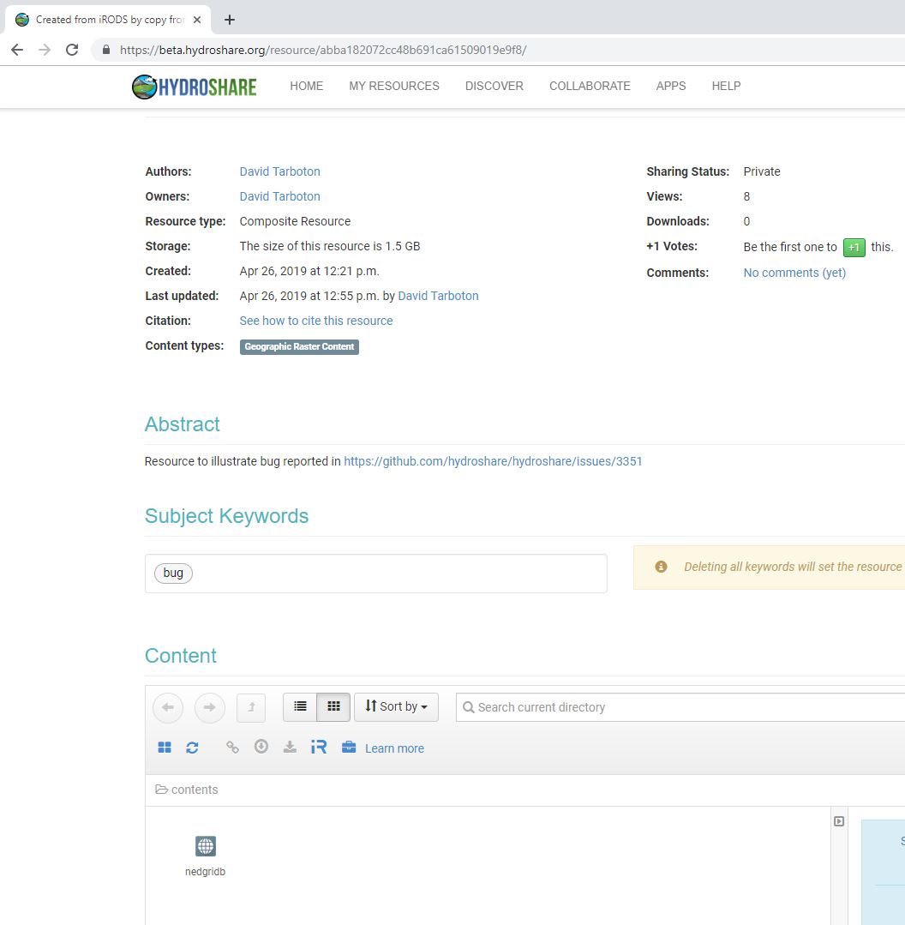Select the get file link icon
This screenshot has width=905, height=925.
(x=232, y=747)
